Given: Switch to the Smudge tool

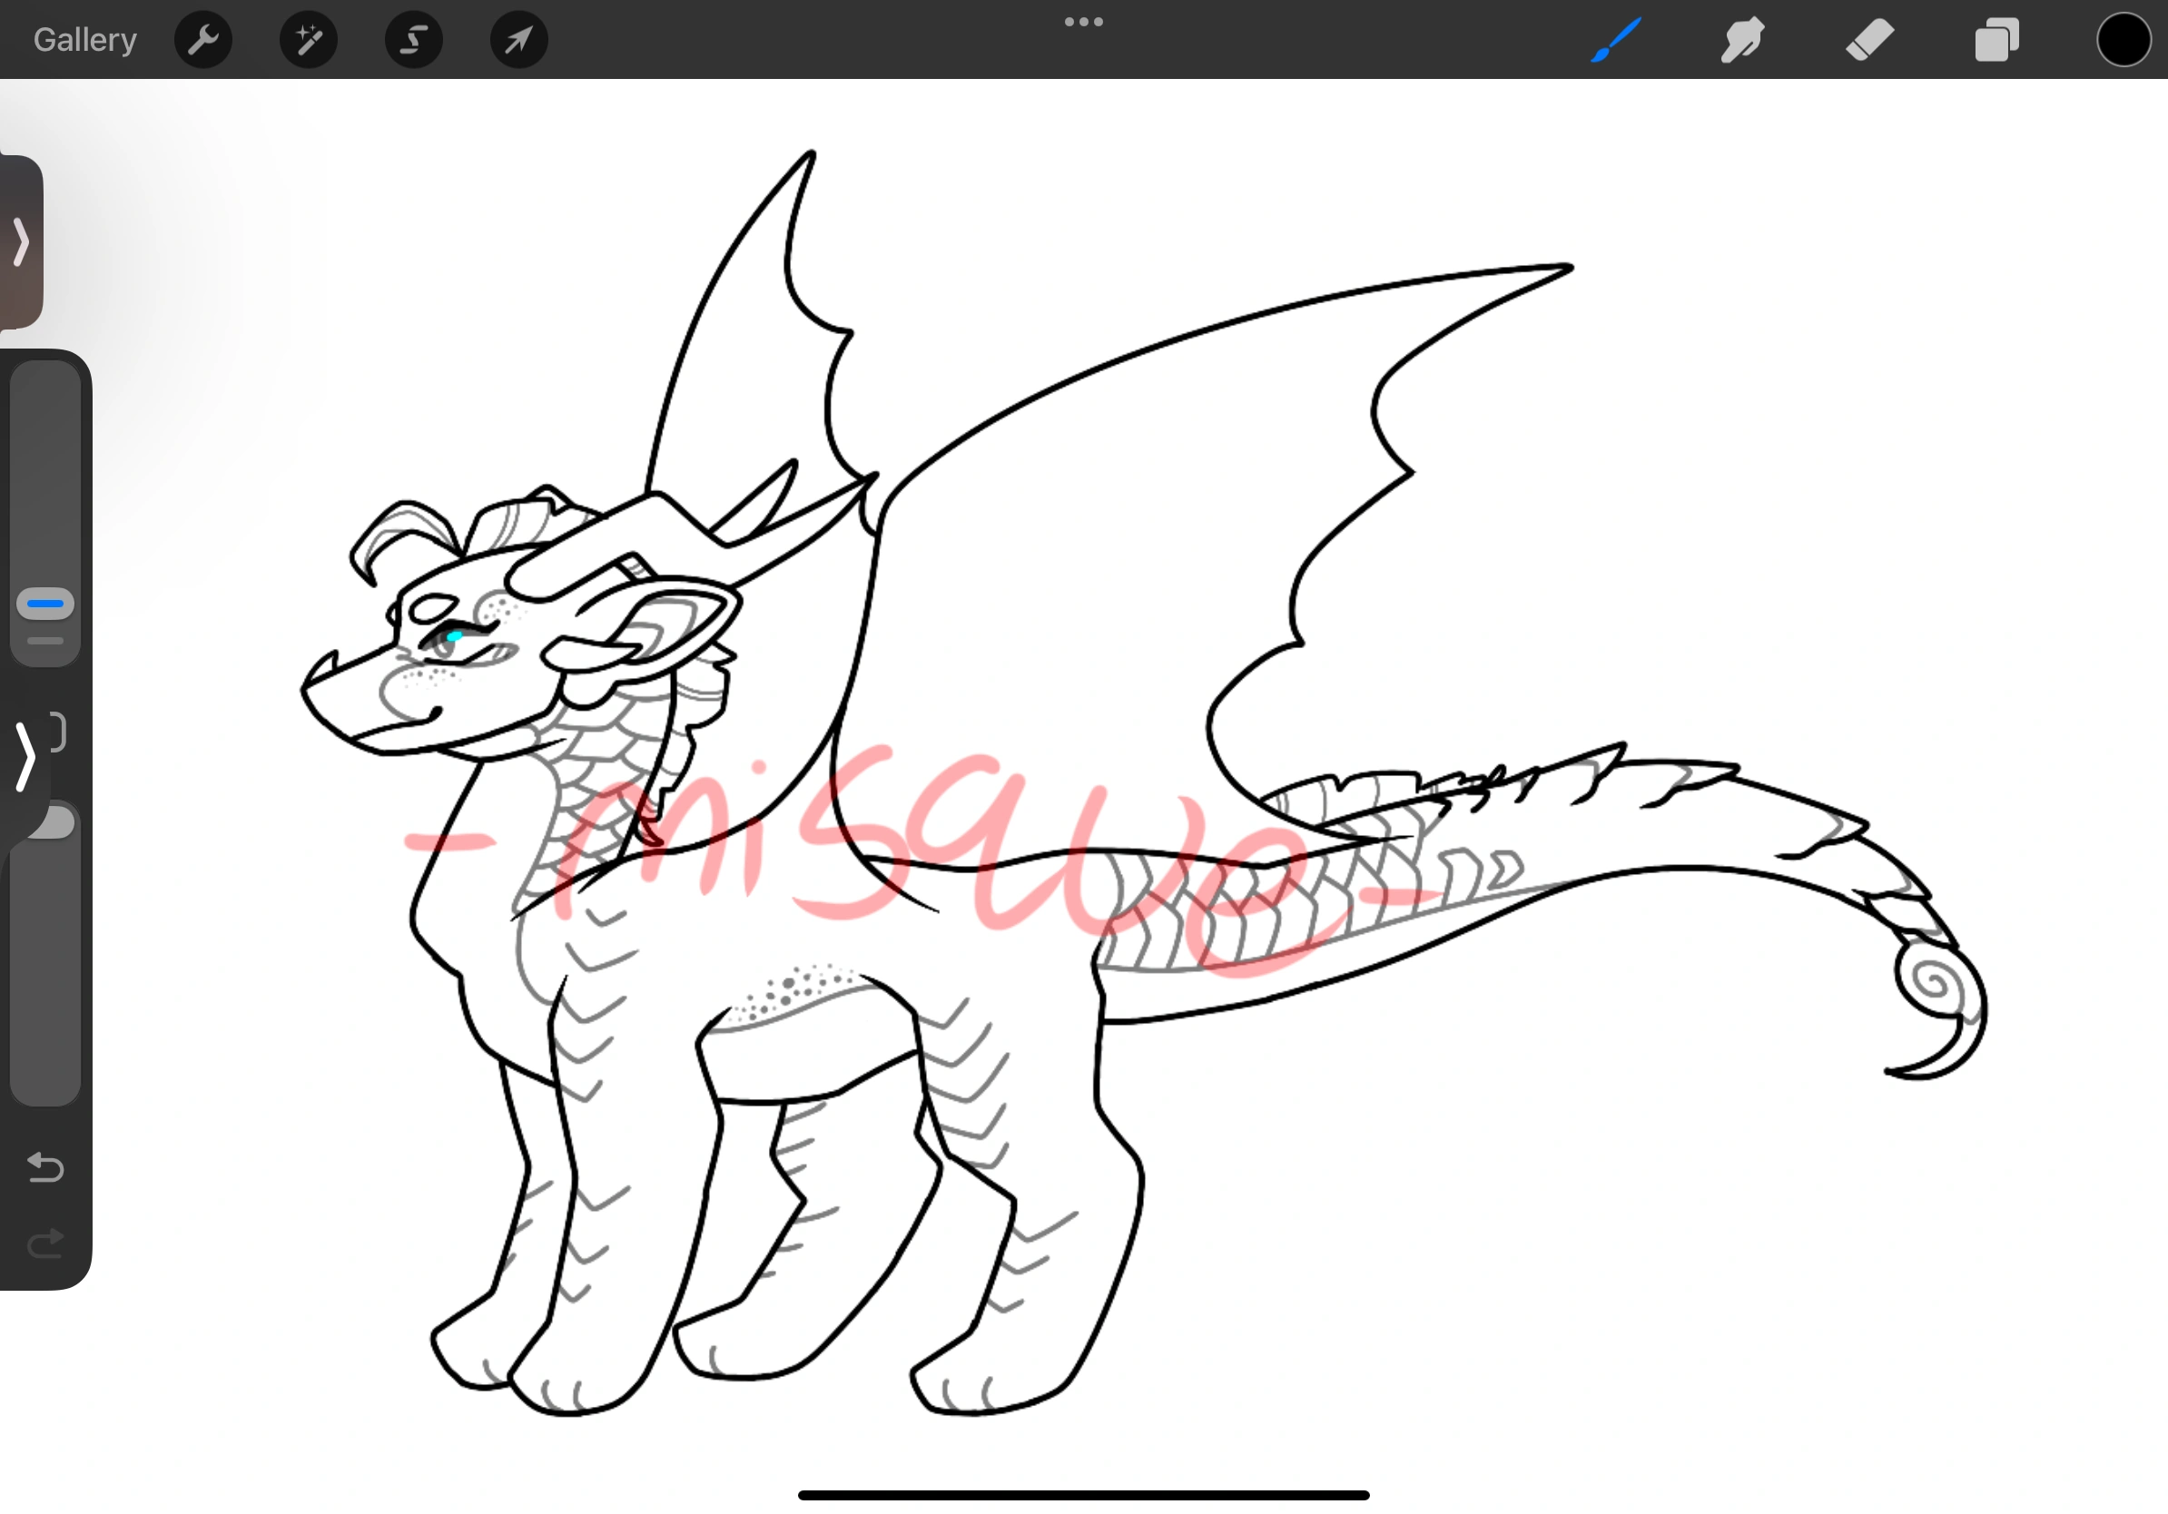Looking at the screenshot, I should (x=1742, y=40).
